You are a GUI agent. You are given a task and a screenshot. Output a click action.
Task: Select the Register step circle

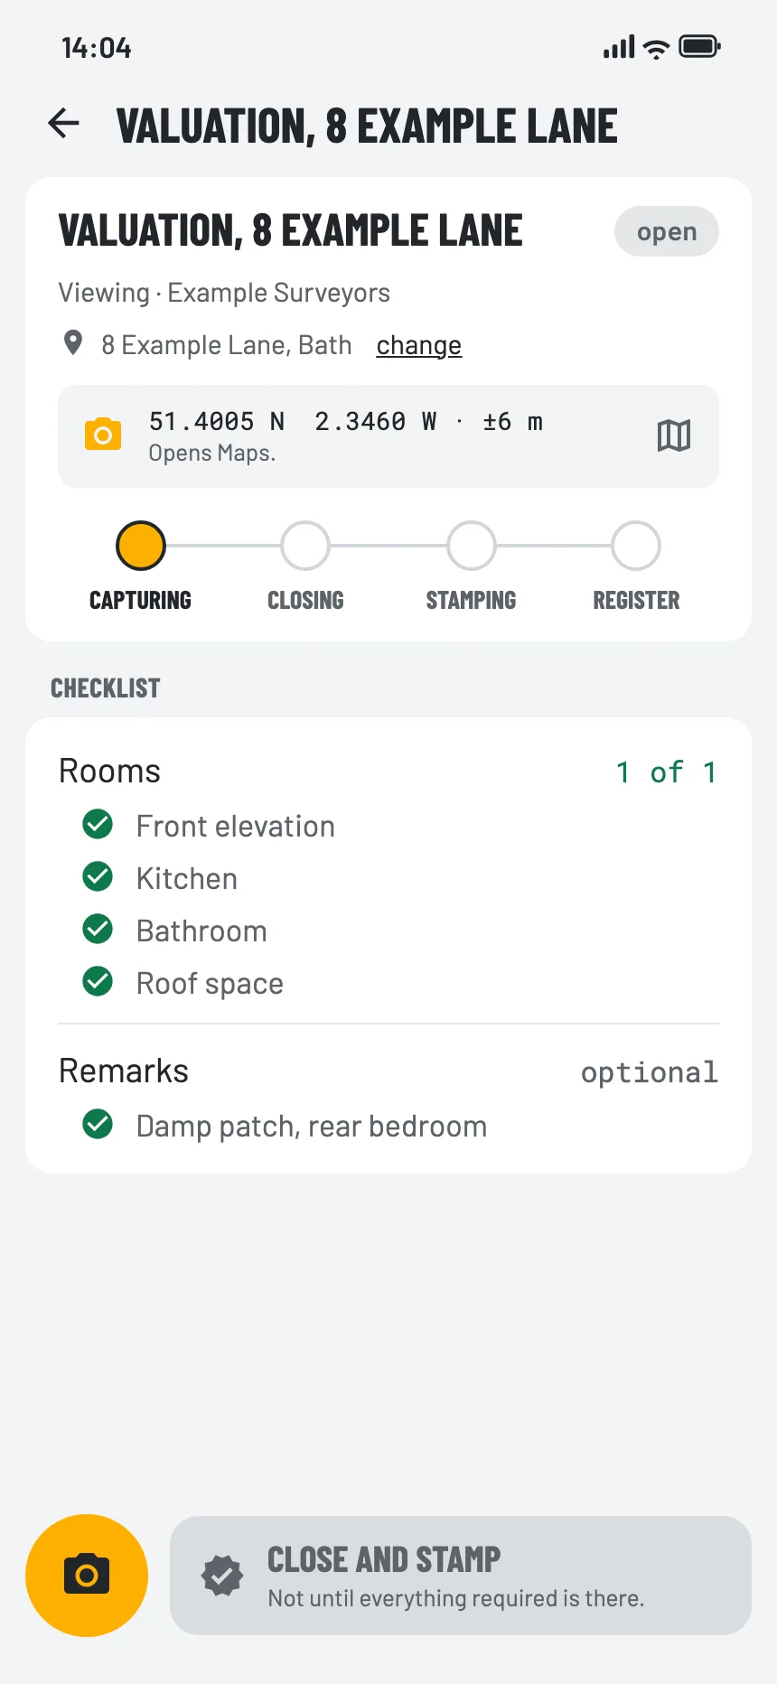coord(636,546)
